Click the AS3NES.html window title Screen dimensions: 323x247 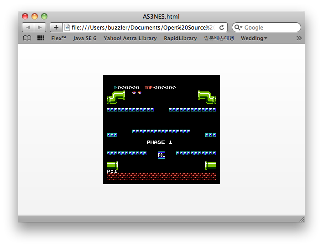click(161, 16)
